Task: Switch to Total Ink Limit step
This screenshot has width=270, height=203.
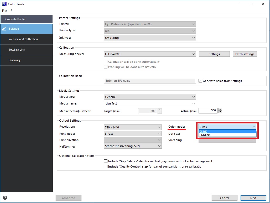Action: tap(17, 50)
